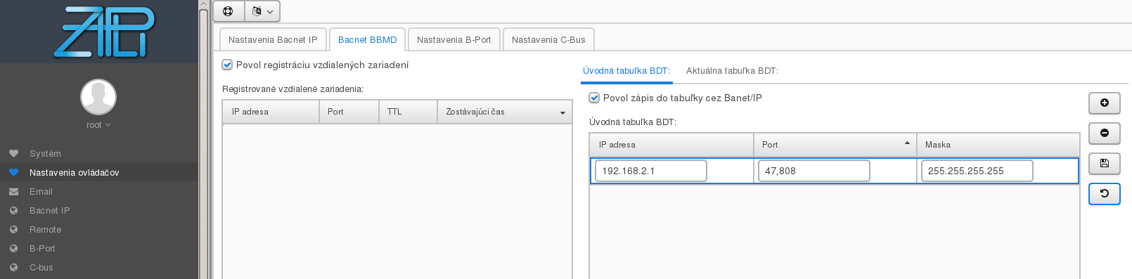Click the globe icon next to Remote
Viewport: 1132px width, 279px height.
coord(13,229)
